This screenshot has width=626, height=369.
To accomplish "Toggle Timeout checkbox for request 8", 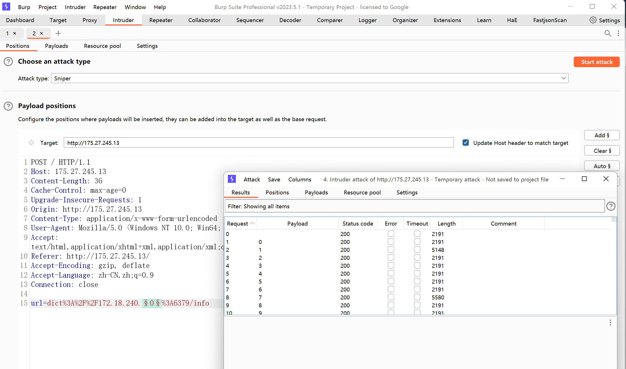I will pos(417,297).
